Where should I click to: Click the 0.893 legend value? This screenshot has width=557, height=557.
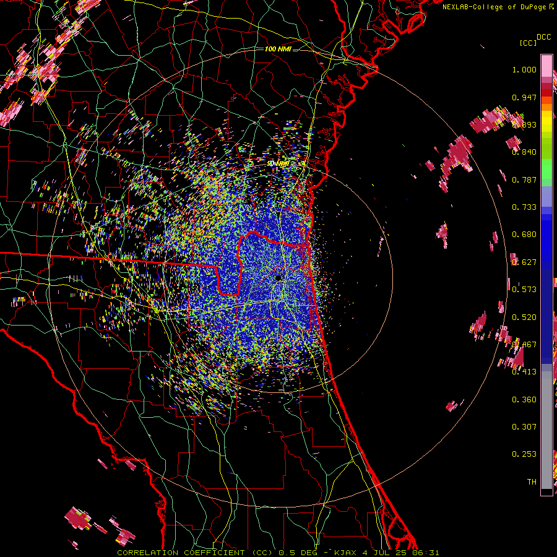coord(524,124)
